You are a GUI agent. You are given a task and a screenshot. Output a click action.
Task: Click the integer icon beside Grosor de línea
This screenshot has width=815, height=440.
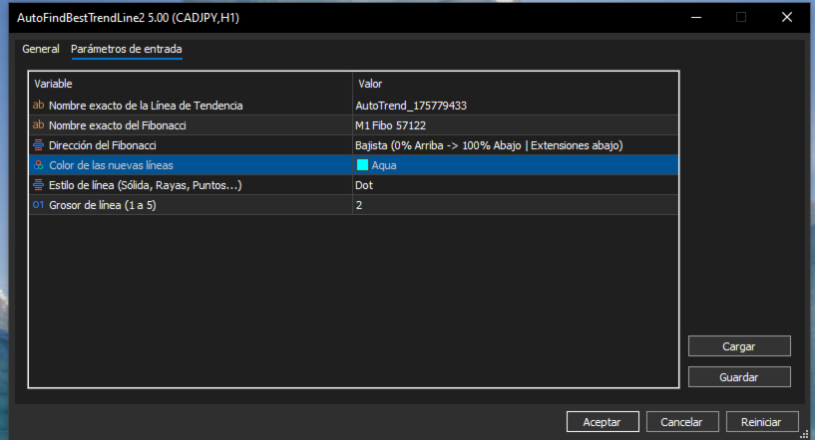pos(39,205)
